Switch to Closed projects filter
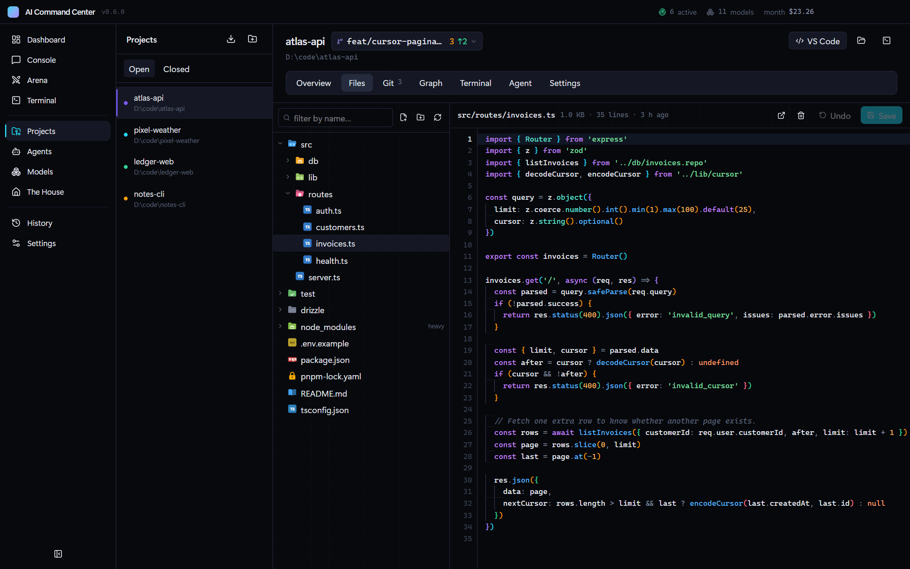The height and width of the screenshot is (569, 910). click(x=176, y=69)
